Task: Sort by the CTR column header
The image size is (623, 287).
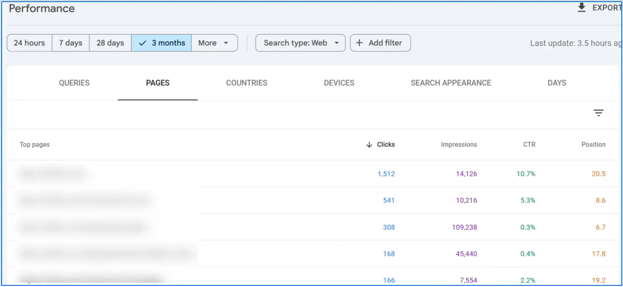Action: (x=529, y=145)
